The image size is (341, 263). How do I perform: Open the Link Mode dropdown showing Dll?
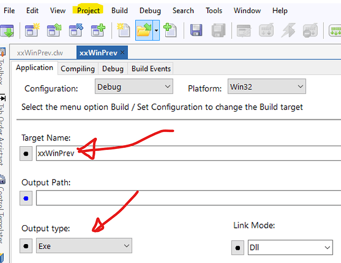click(290, 247)
